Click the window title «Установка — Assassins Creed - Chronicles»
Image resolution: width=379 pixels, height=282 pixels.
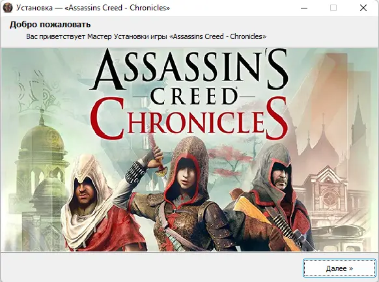tap(93, 8)
